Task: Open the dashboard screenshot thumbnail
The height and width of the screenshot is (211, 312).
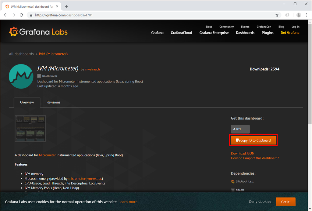Action: point(30,129)
